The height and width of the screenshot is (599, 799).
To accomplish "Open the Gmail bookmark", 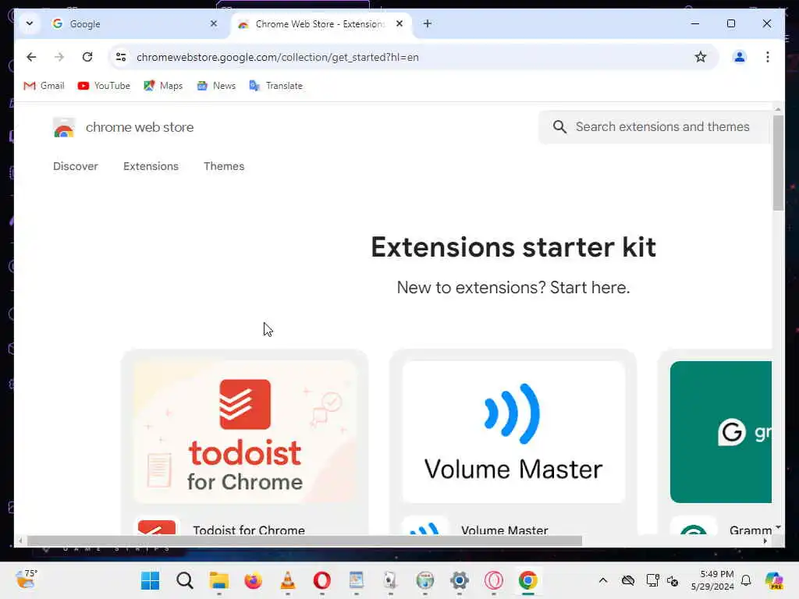I will 44,86.
